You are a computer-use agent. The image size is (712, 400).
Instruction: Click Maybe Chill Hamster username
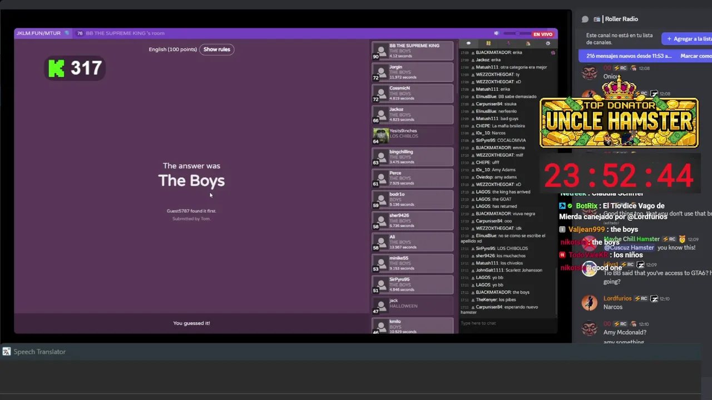tap(632, 239)
